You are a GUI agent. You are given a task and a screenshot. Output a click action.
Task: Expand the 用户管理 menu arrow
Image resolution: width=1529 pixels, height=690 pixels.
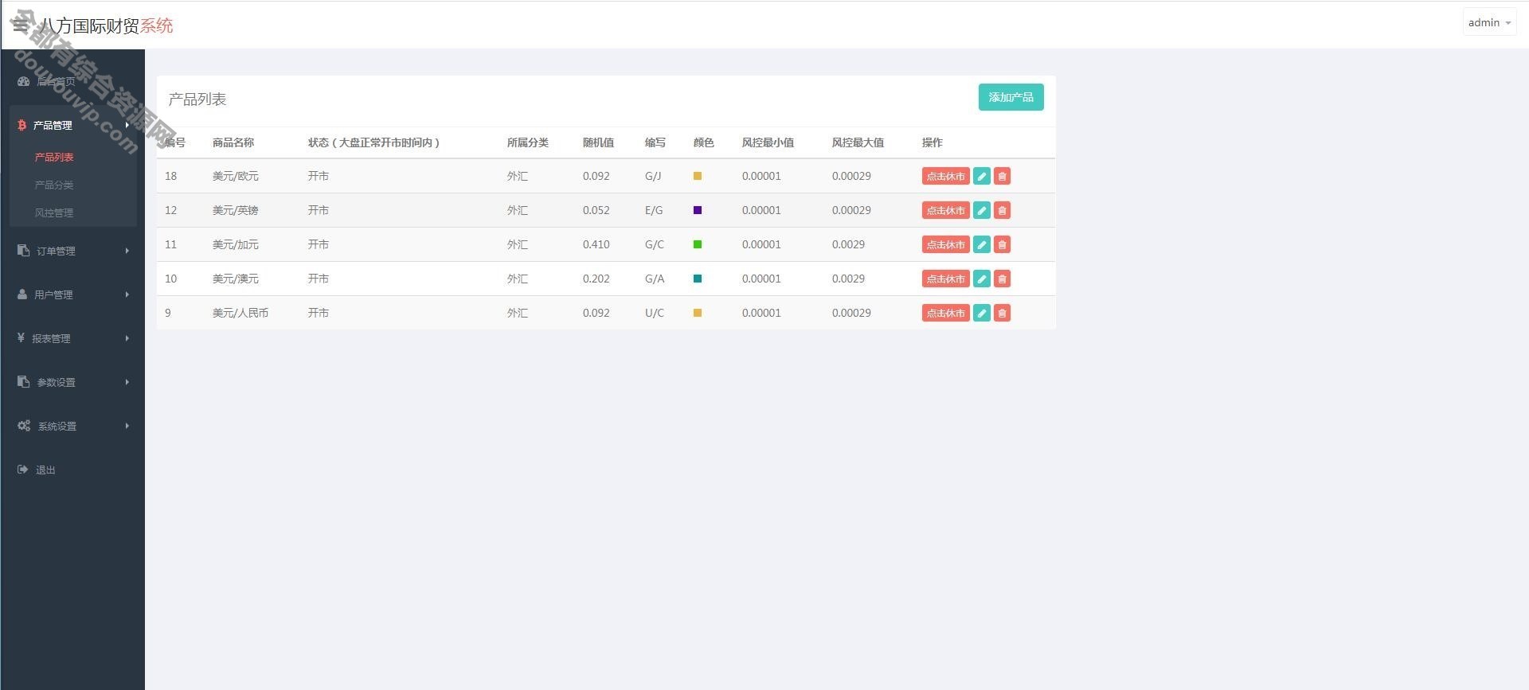click(x=127, y=294)
